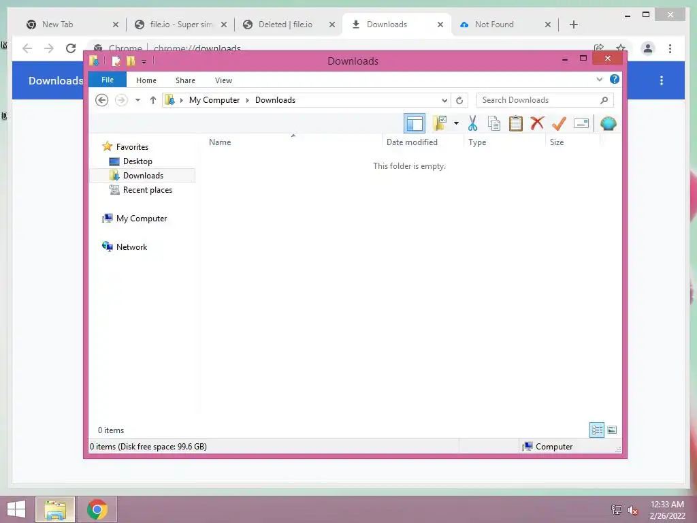Expand the arrow after My Computer breadcrumb
This screenshot has height=523, width=697.
[248, 100]
